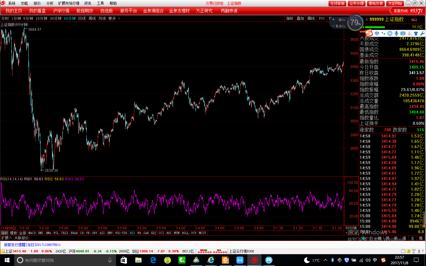426x266 pixels.
Task: Open red swirl trading app on taskbar
Action: (x=254, y=260)
